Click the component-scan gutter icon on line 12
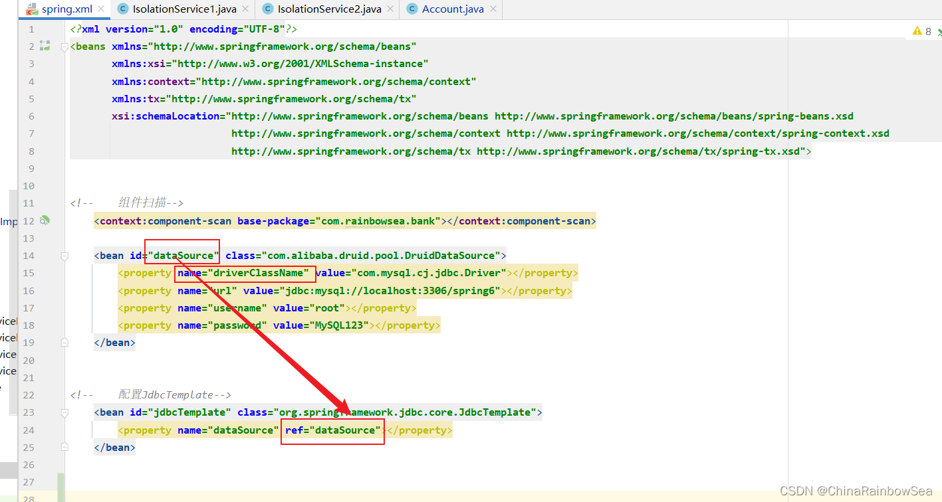 click(x=45, y=220)
